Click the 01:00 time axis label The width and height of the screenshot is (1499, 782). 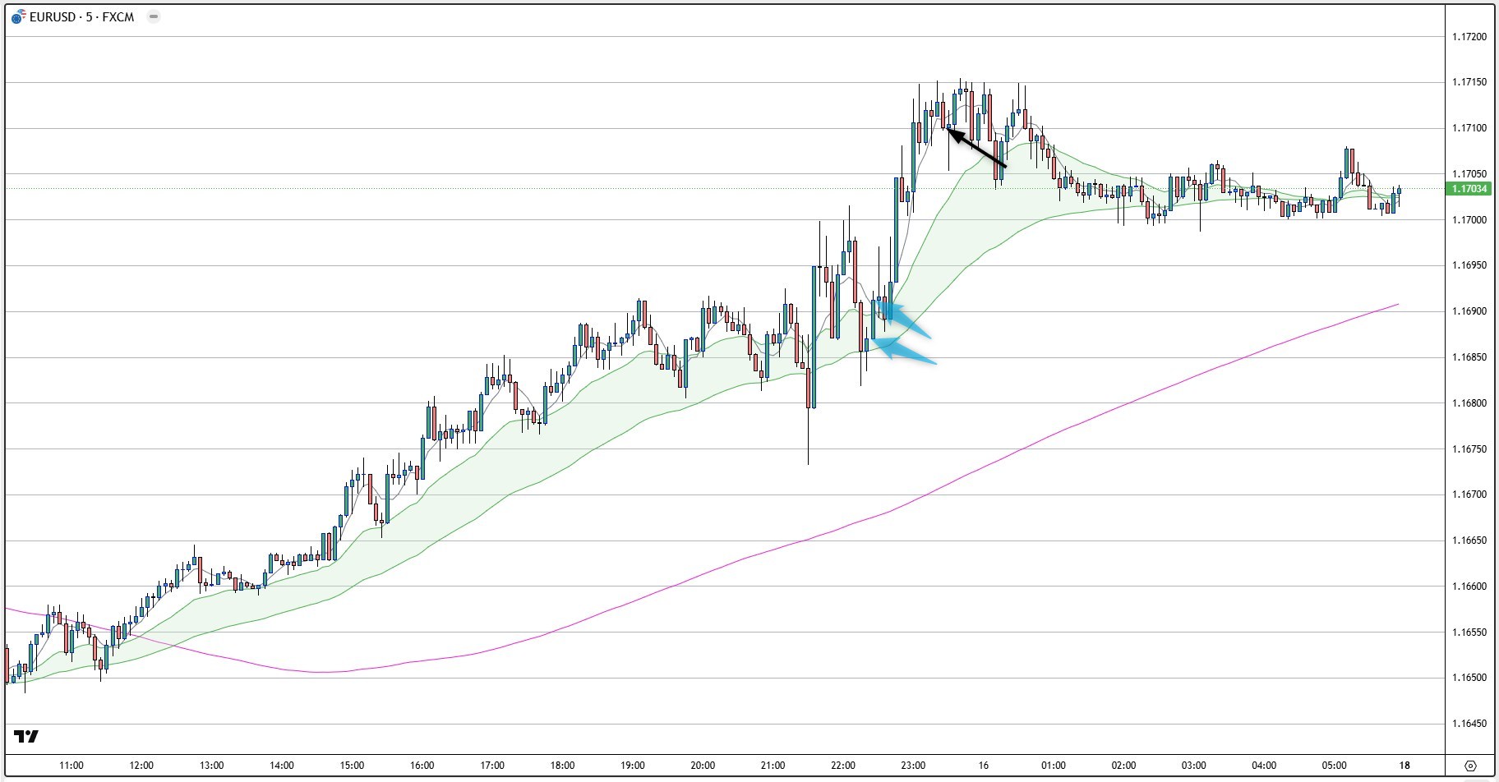click(1054, 766)
